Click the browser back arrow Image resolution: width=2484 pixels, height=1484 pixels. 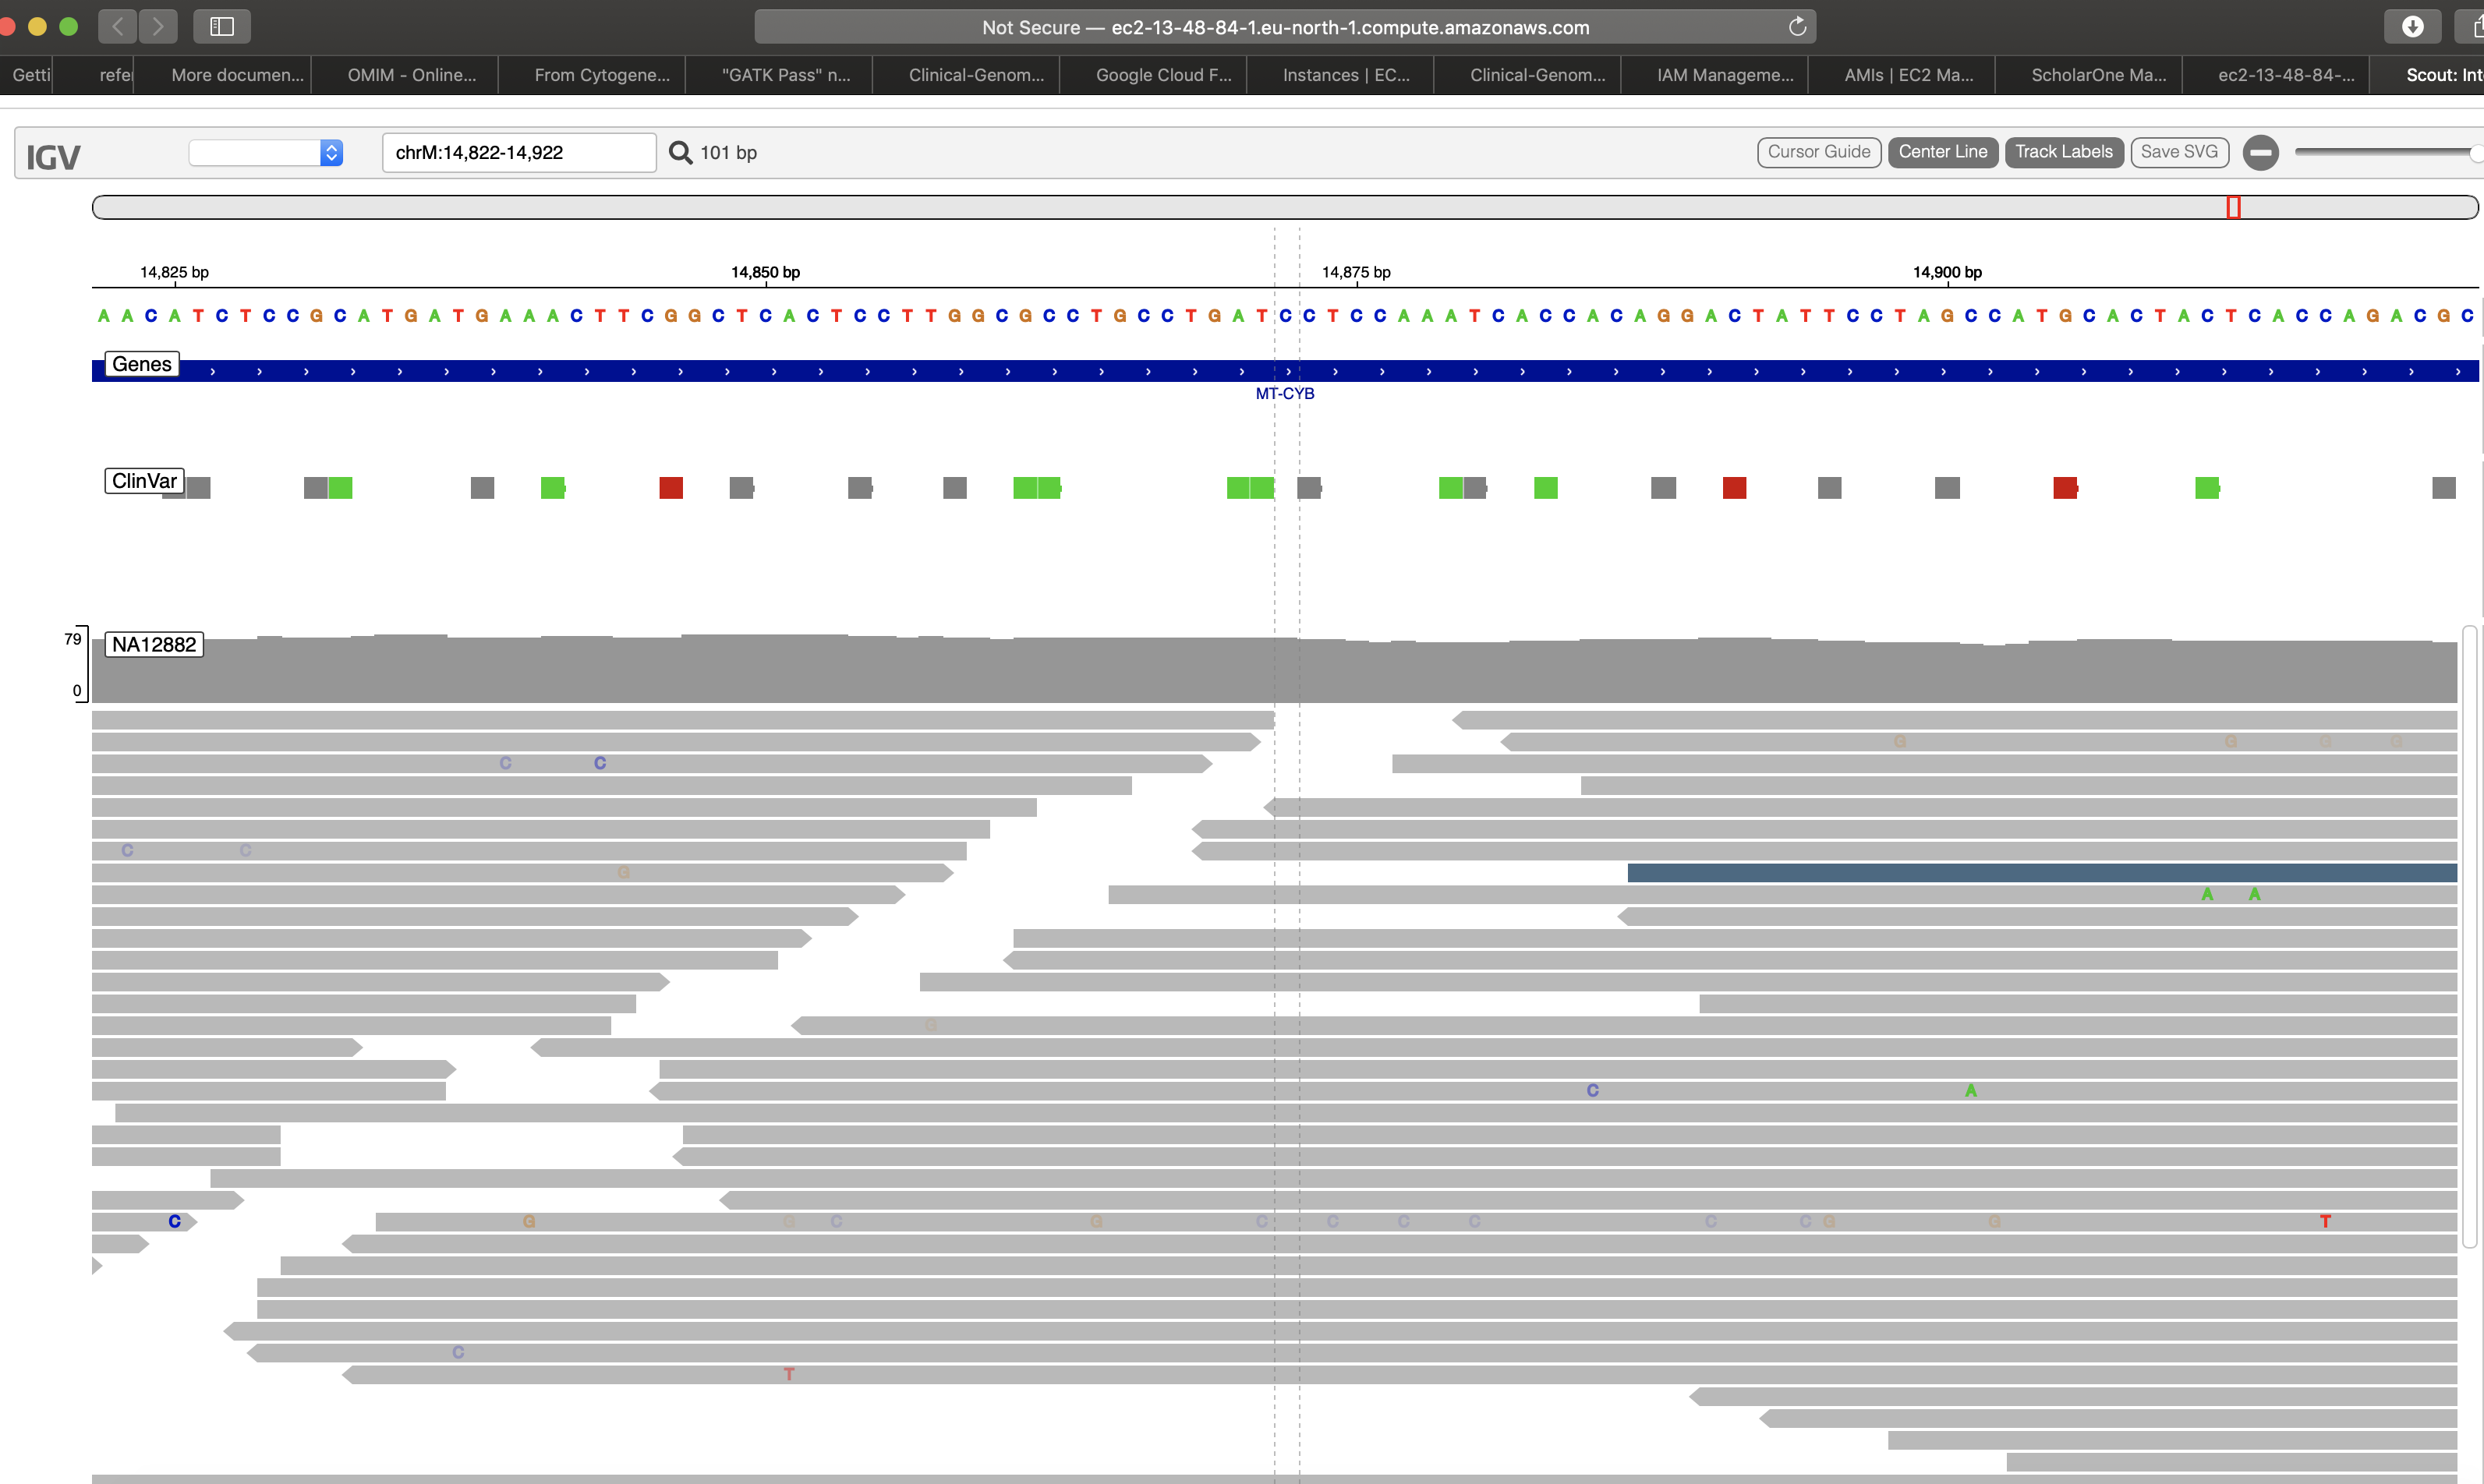click(x=118, y=27)
